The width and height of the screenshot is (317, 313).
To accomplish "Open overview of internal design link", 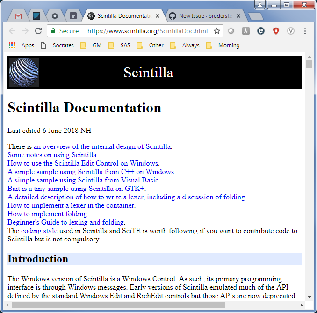I will (102, 146).
